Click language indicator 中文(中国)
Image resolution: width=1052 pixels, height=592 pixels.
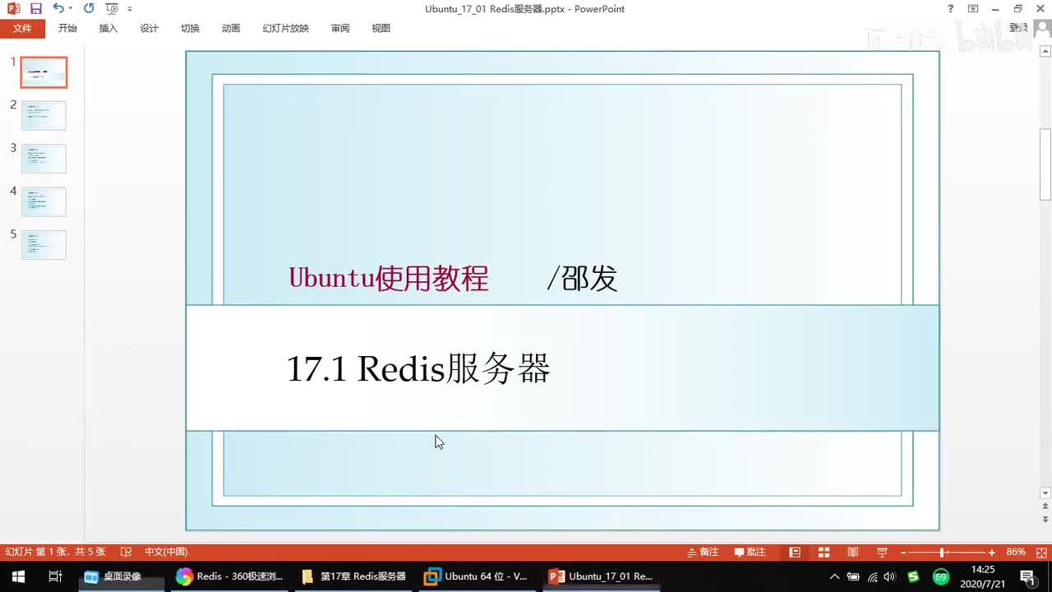click(x=166, y=552)
